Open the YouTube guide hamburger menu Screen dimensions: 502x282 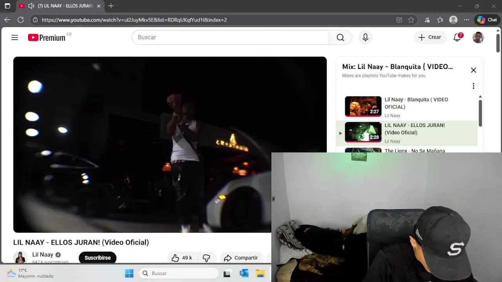tap(15, 37)
